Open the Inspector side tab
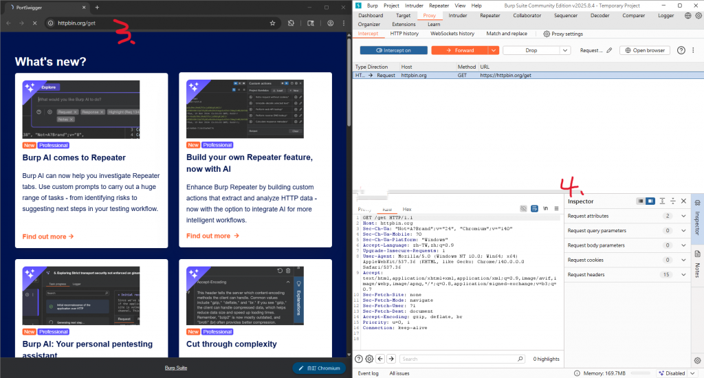Screen dimensions: 704x378 pyautogui.click(x=697, y=218)
